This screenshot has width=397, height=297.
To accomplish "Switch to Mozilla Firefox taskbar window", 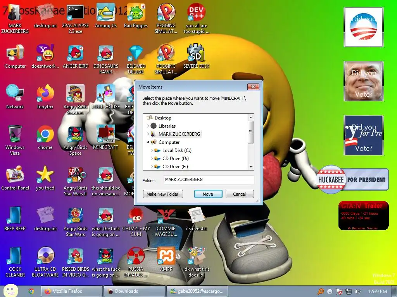I will tap(72, 291).
